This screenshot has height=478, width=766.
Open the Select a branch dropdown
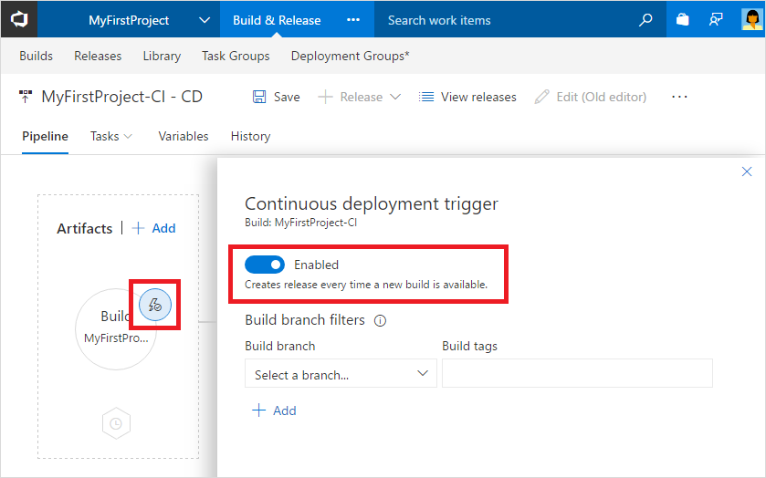tap(341, 374)
